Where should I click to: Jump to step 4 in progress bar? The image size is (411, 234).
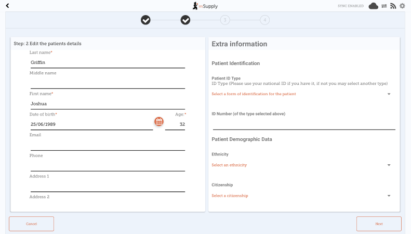click(x=265, y=20)
